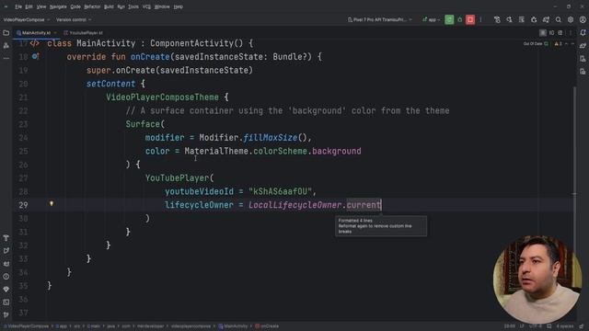Click the red Stop button
This screenshot has height=331, width=589.
(x=470, y=19)
